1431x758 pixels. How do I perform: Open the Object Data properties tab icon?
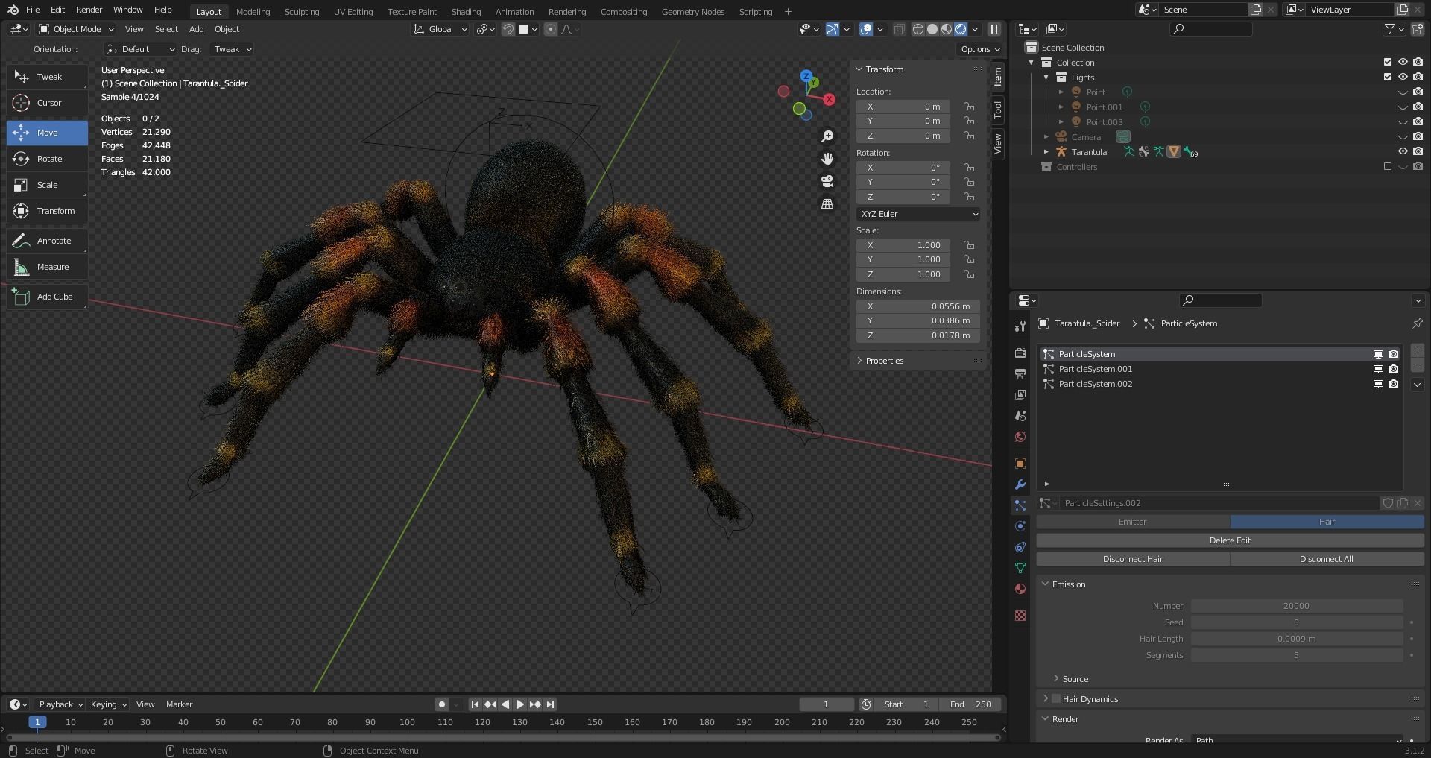click(1020, 568)
